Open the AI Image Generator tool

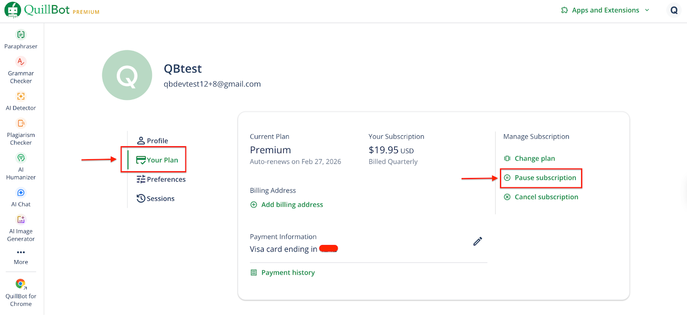(21, 228)
